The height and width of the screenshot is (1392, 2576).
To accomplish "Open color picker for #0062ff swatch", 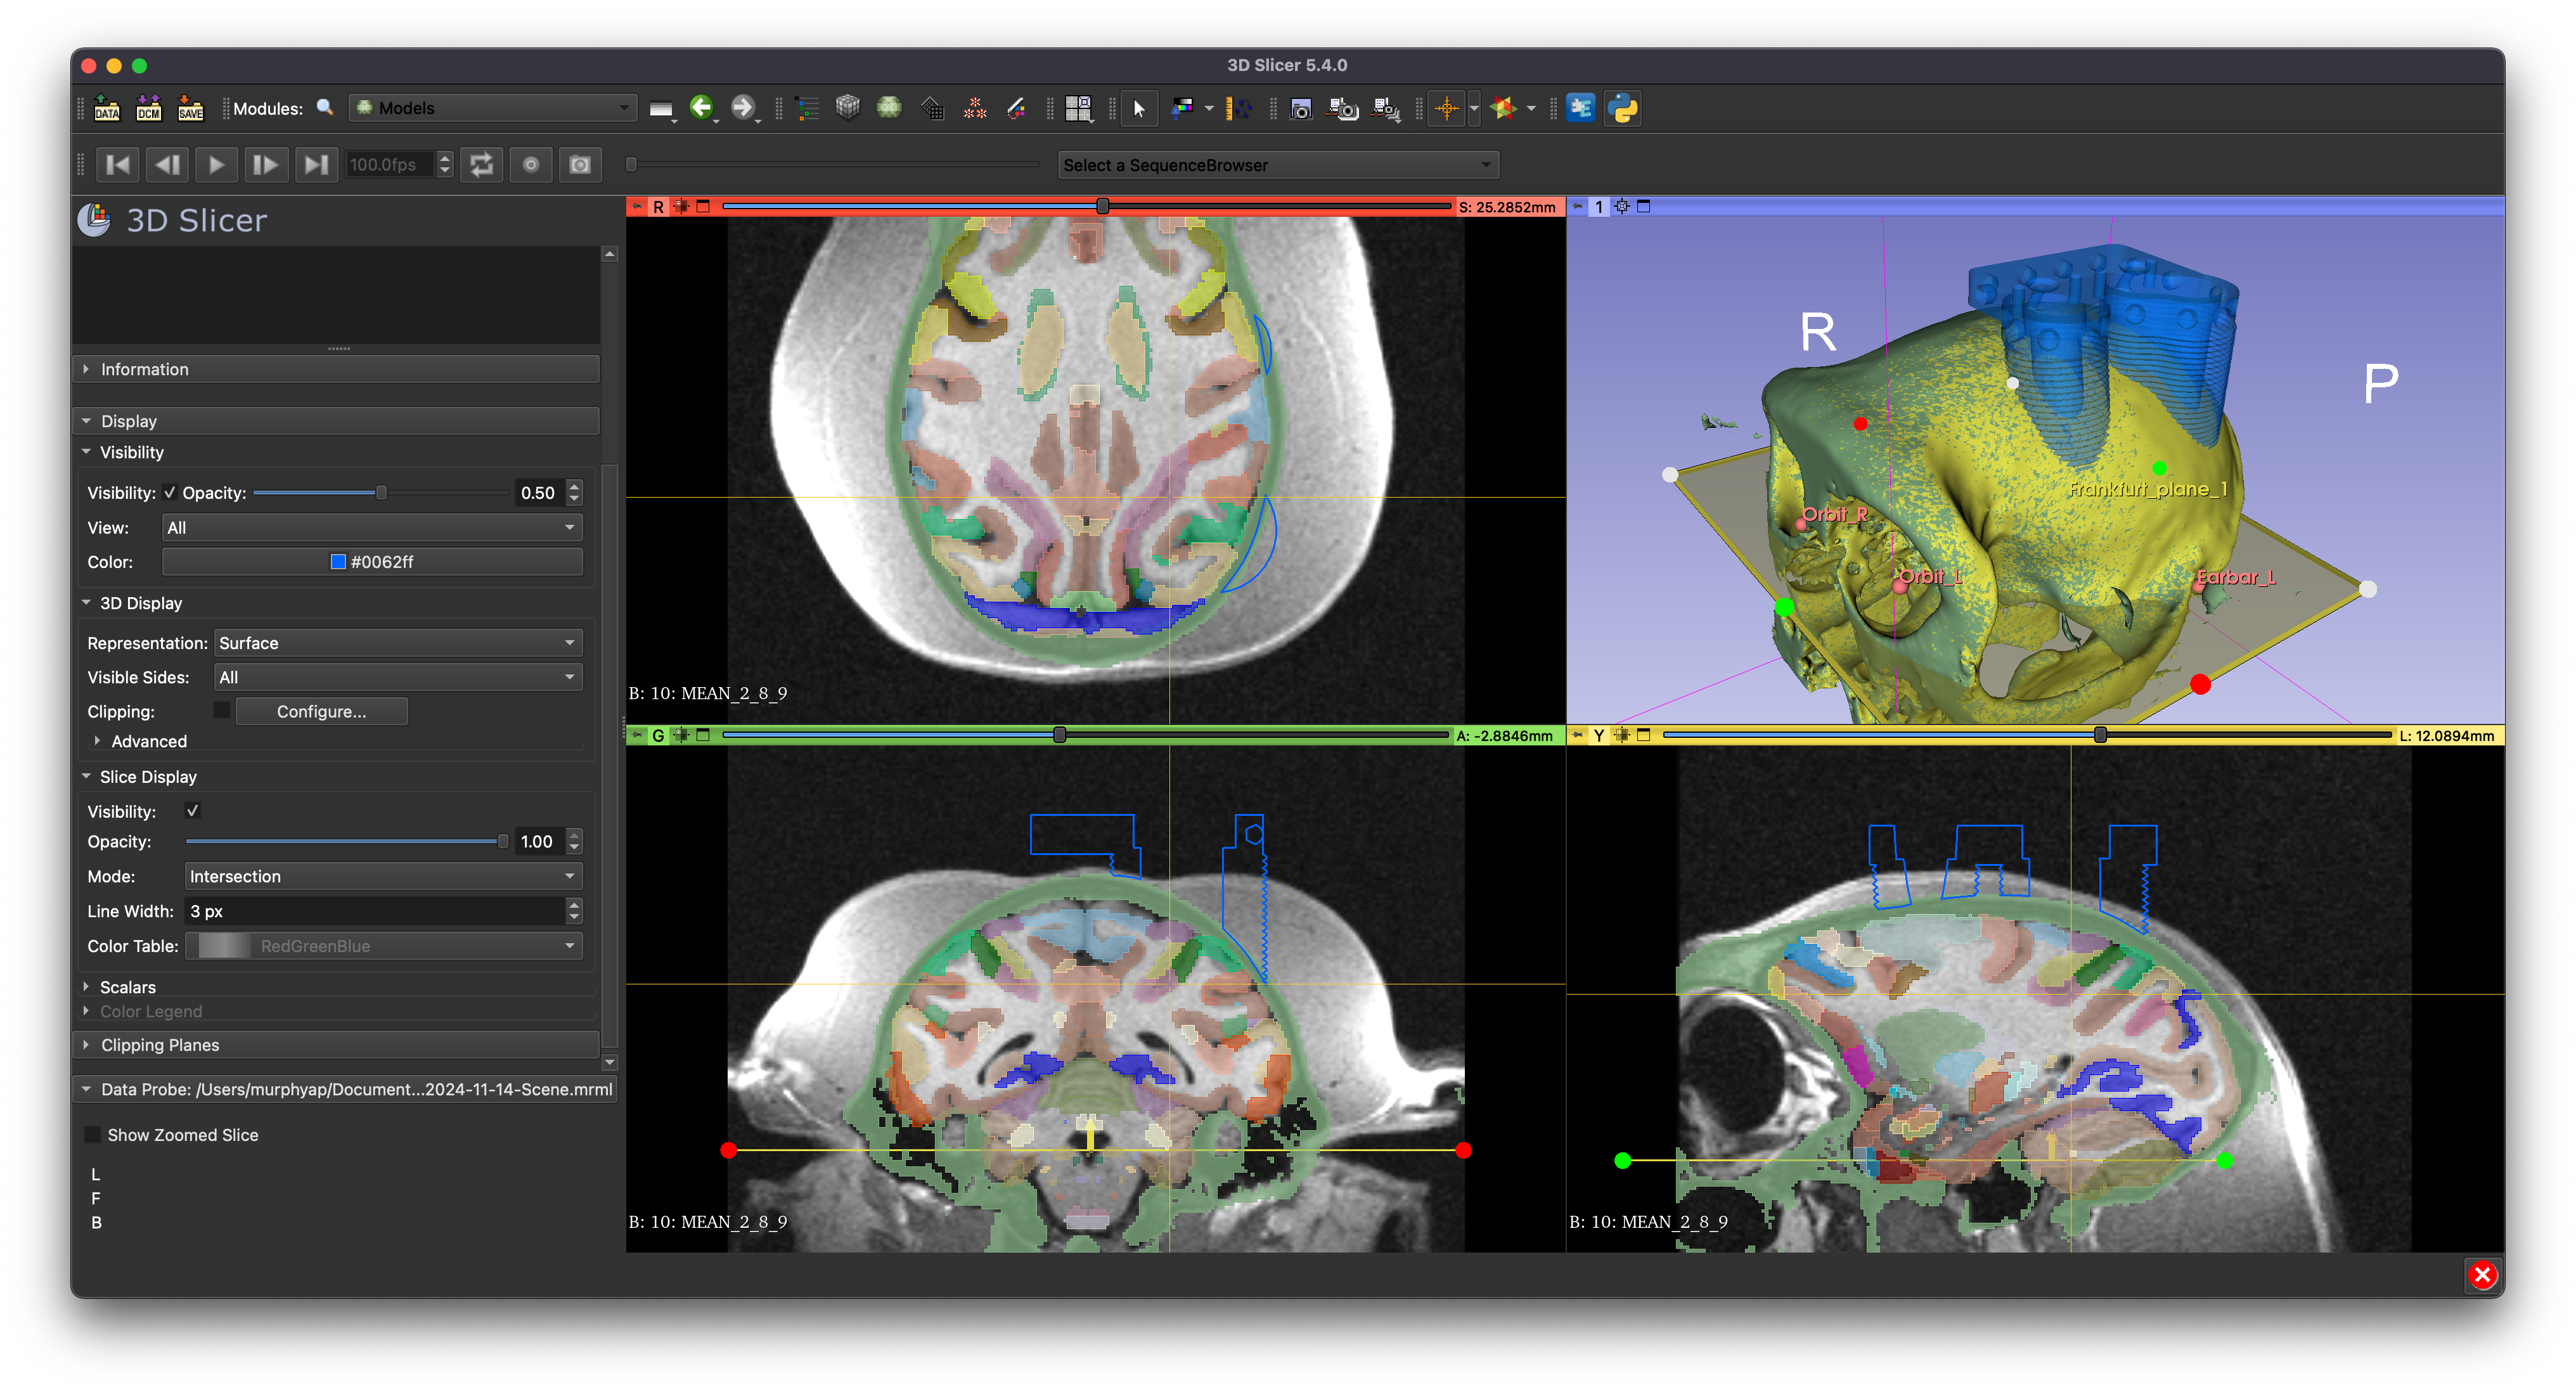I will point(371,562).
